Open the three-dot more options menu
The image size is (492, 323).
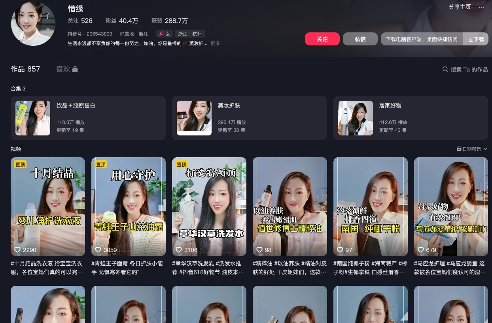tap(481, 7)
